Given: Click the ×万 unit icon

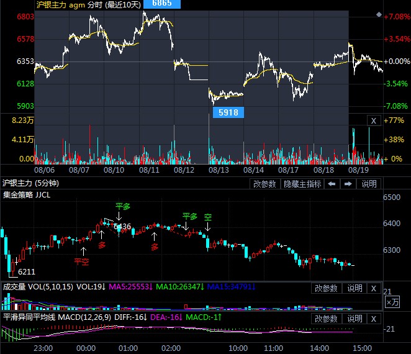Looking at the screenshot, I should [392, 302].
